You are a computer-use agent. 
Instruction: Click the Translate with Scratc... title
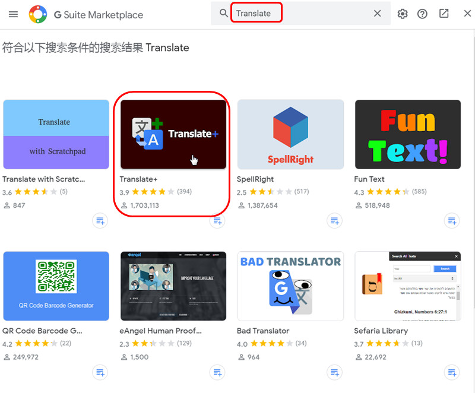tap(43, 179)
